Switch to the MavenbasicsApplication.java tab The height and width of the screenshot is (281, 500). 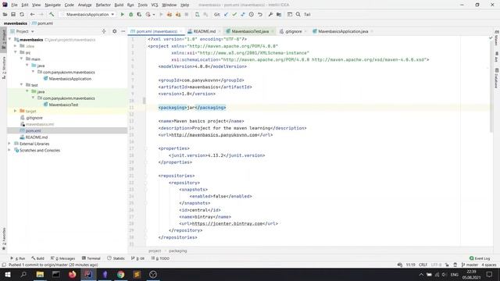point(343,31)
